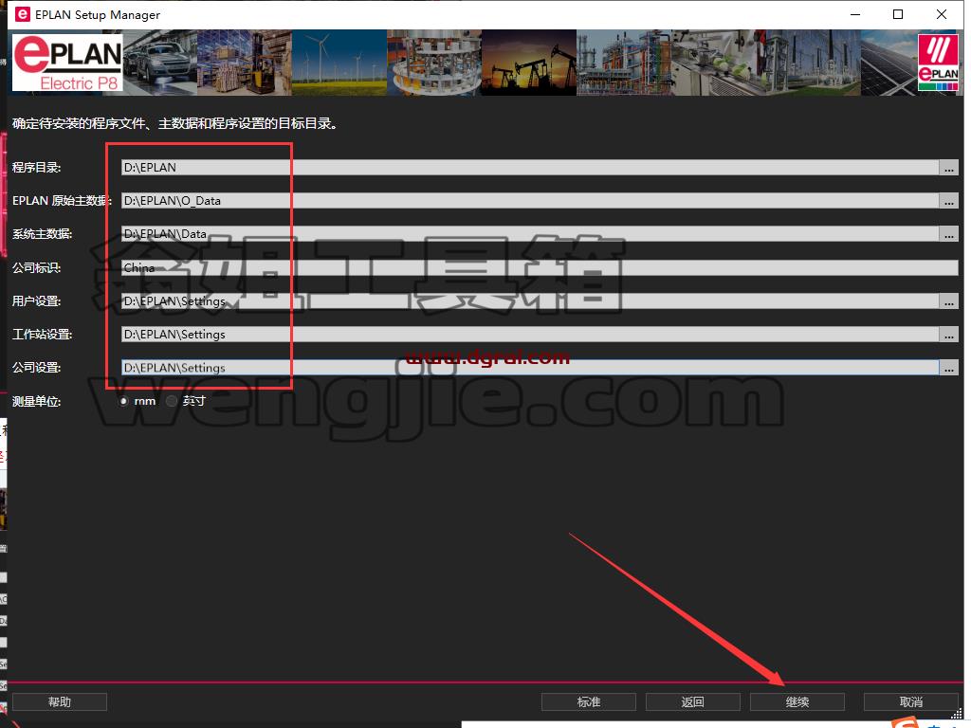Click the 返回 button to go back

point(692,702)
